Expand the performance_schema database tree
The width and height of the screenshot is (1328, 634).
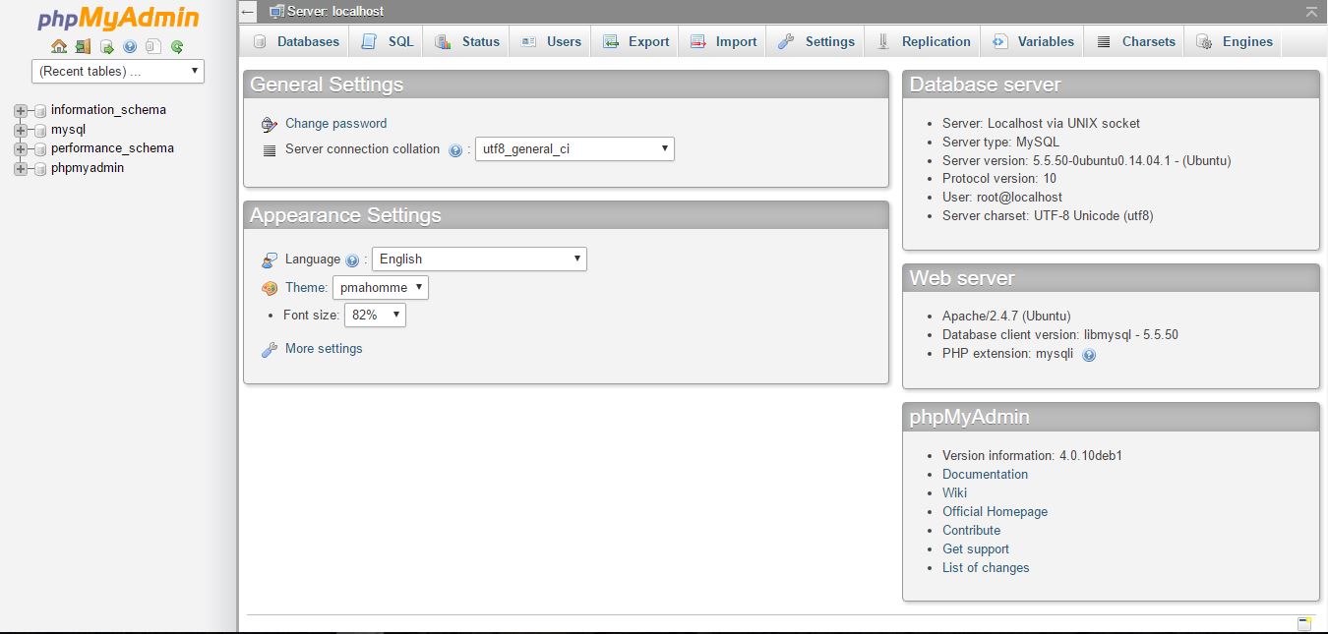click(x=20, y=148)
